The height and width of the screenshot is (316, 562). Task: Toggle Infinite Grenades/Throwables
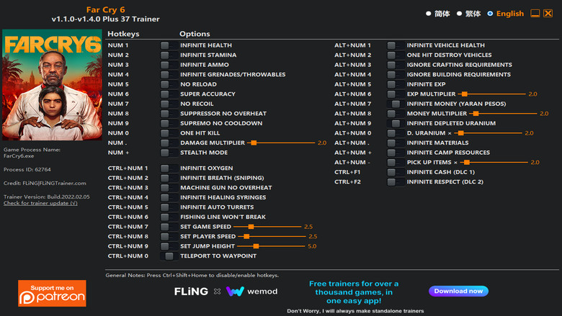(x=169, y=74)
